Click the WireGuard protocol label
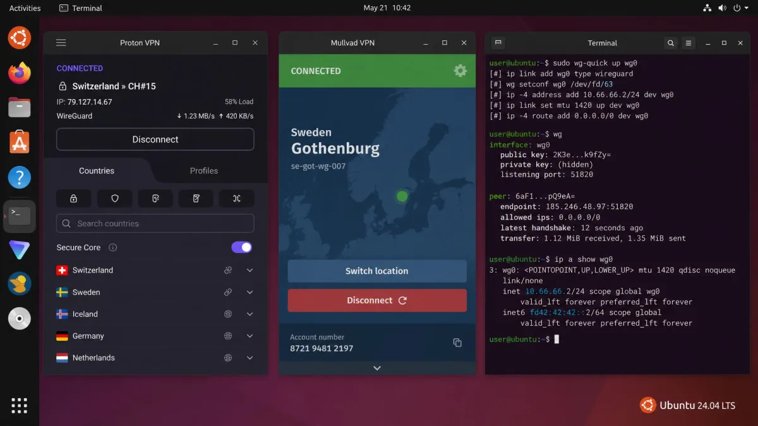Viewport: 758px width, 426px height. coord(75,116)
